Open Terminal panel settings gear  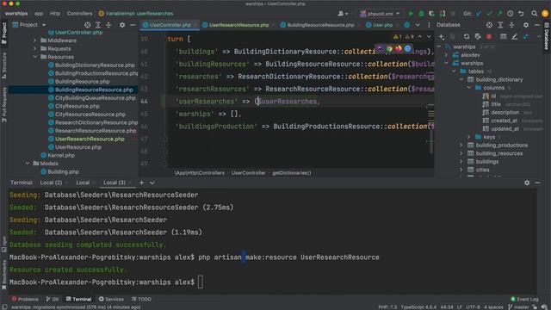(x=527, y=183)
